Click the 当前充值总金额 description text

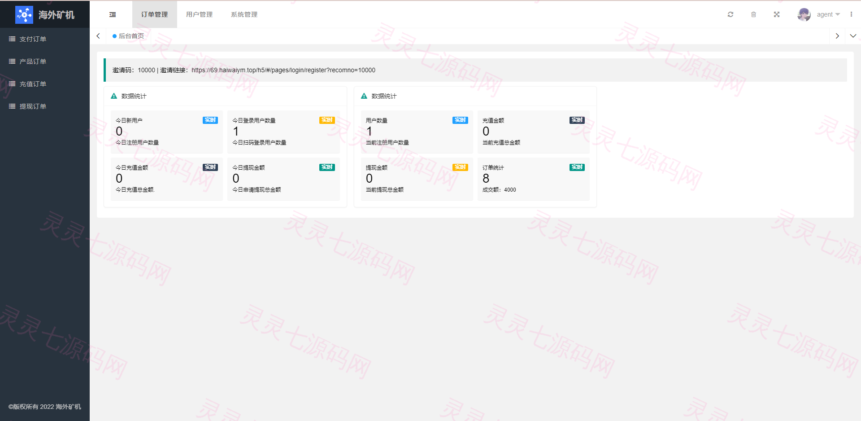click(501, 143)
